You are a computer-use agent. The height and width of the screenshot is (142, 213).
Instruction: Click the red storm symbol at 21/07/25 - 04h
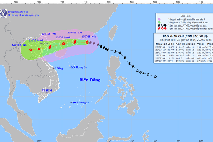coord(63,44)
